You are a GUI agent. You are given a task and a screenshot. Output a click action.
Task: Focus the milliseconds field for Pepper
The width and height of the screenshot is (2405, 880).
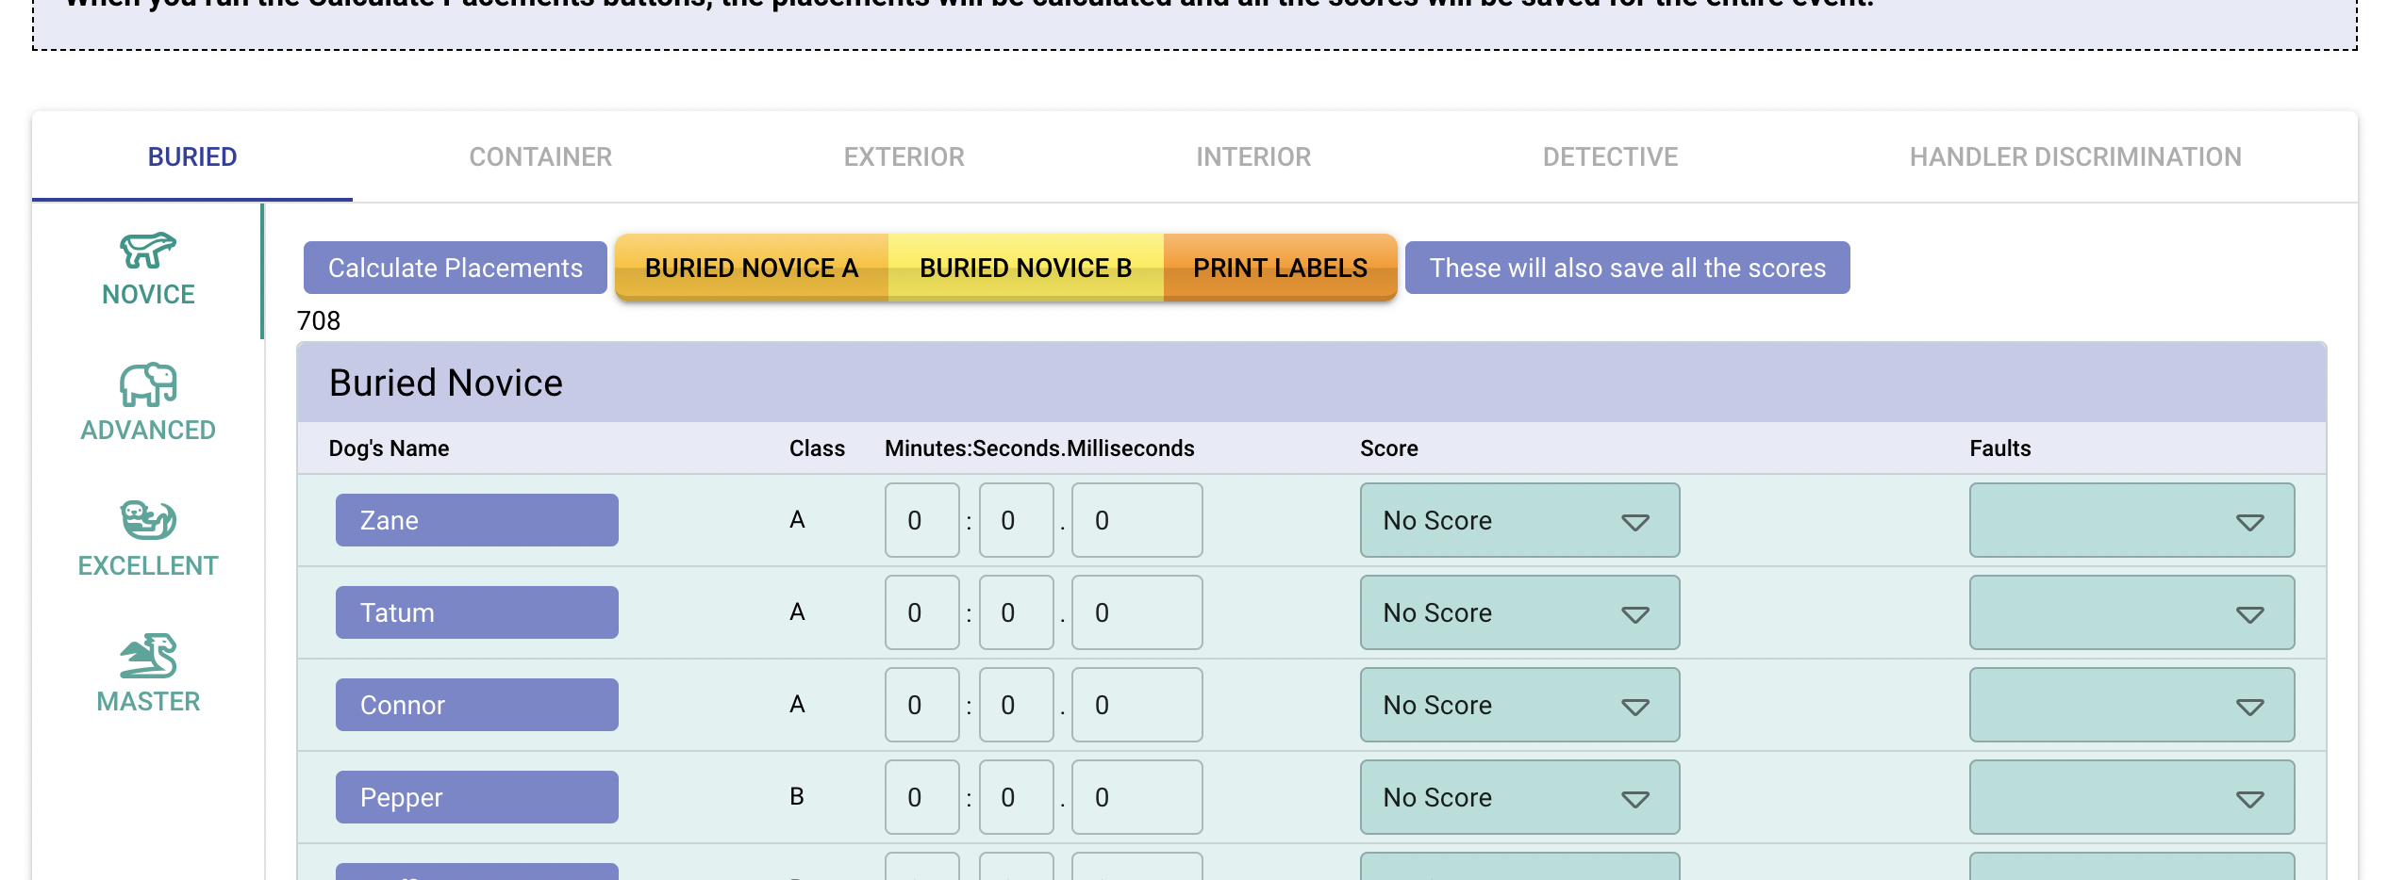click(1136, 797)
